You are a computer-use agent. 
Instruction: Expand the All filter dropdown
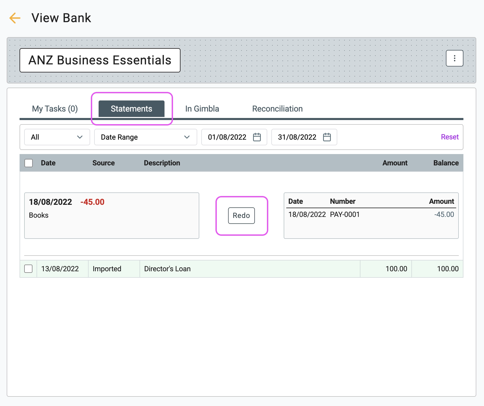(x=57, y=137)
